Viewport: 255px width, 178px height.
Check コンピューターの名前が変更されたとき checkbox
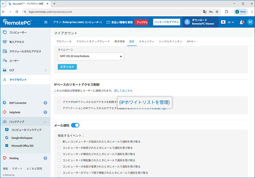coord(59,166)
